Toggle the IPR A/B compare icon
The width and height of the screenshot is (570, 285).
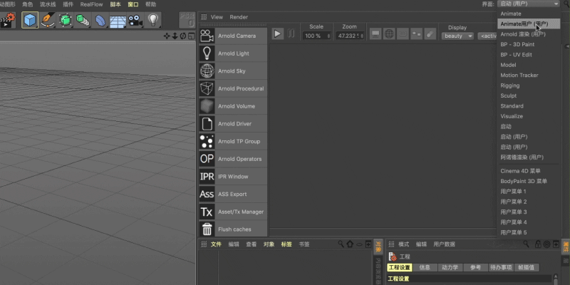(417, 33)
